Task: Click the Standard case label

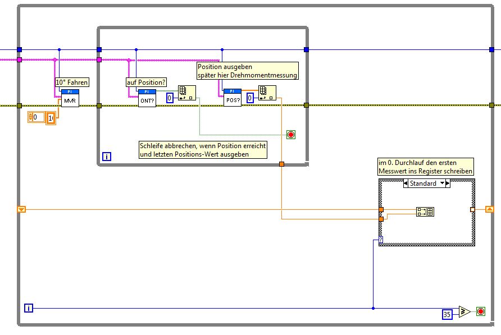Action: tap(423, 183)
